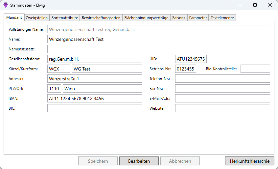The image size is (278, 169).
Task: Focus the empty Namenszusatz field
Action: point(159,49)
